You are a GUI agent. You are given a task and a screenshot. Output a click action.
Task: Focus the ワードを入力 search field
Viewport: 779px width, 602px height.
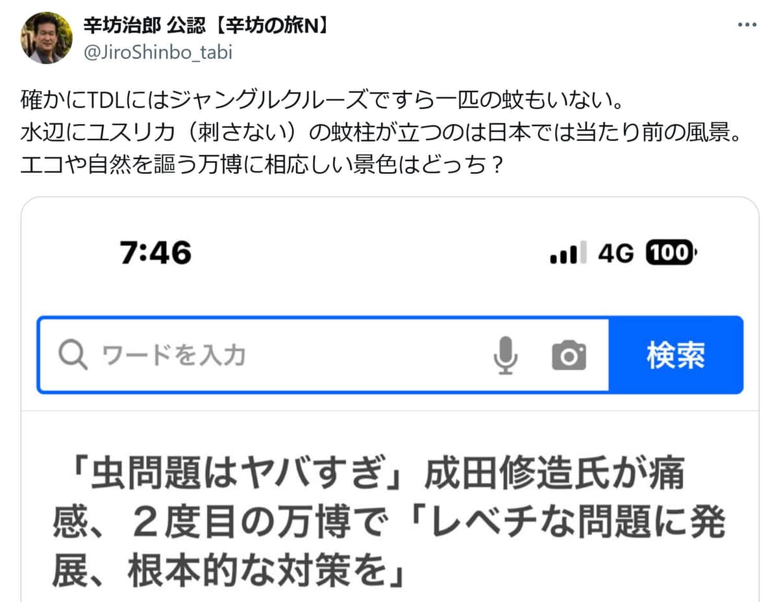coord(323,355)
